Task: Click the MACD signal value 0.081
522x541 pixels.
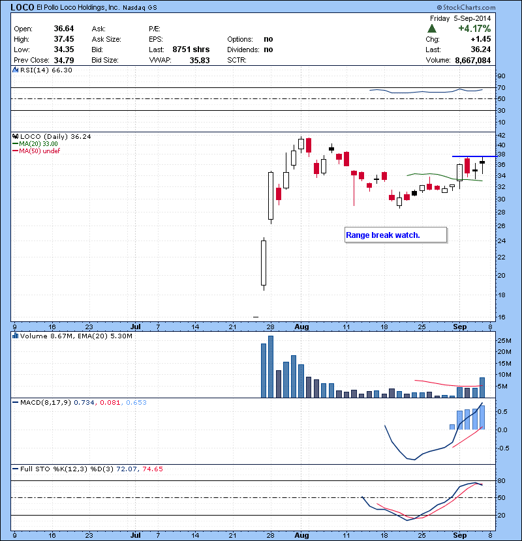Action: [110, 402]
